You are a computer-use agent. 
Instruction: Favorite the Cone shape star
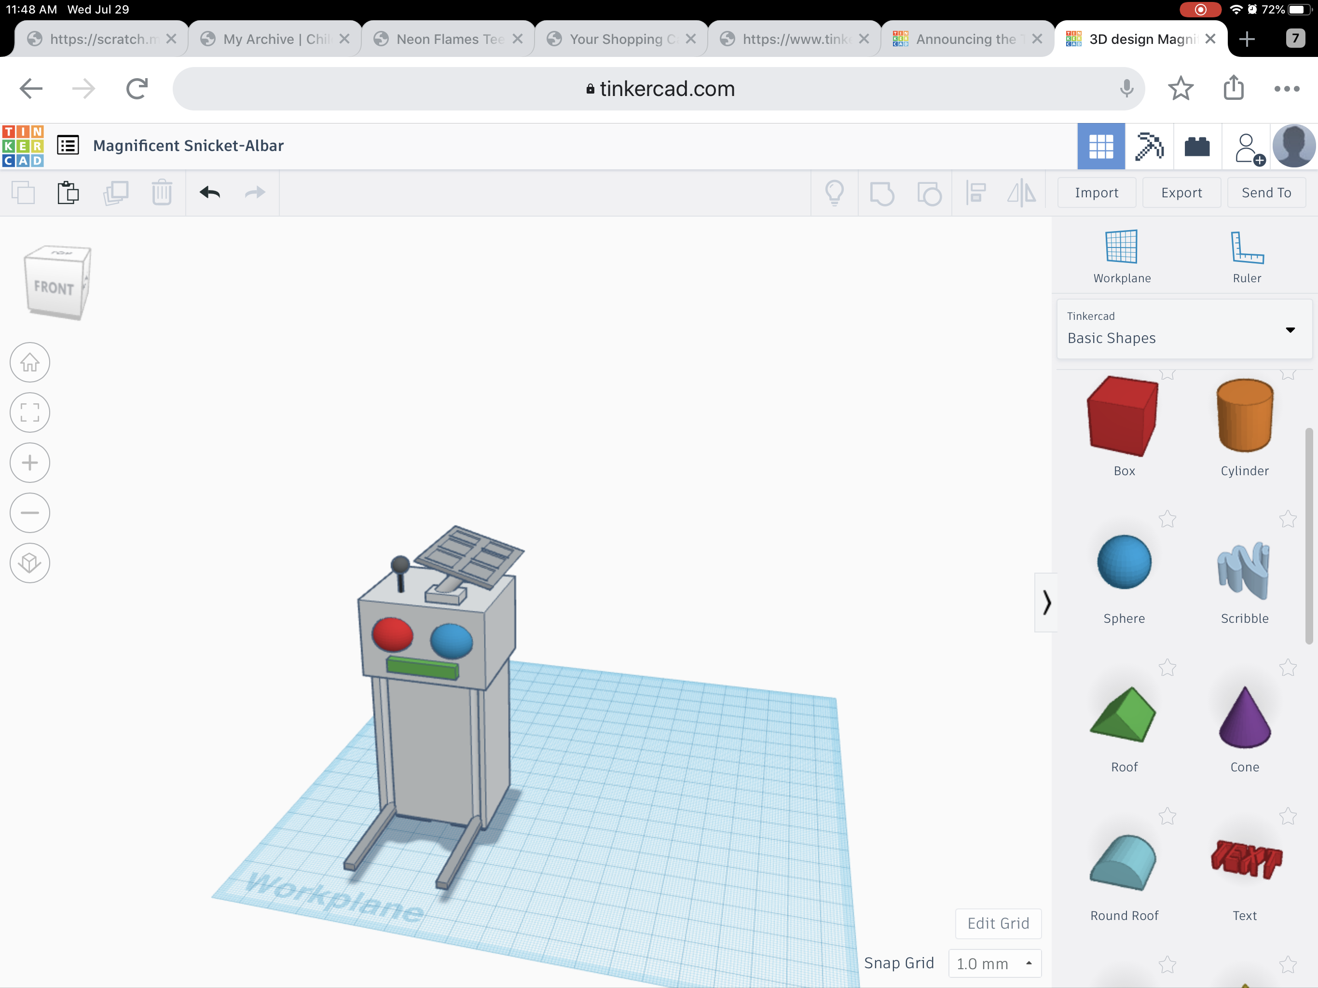[1288, 667]
